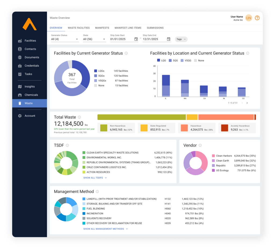Click the orange app logo in sidebar
Image resolution: width=275 pixels, height=250 pixels.
pyautogui.click(x=30, y=25)
